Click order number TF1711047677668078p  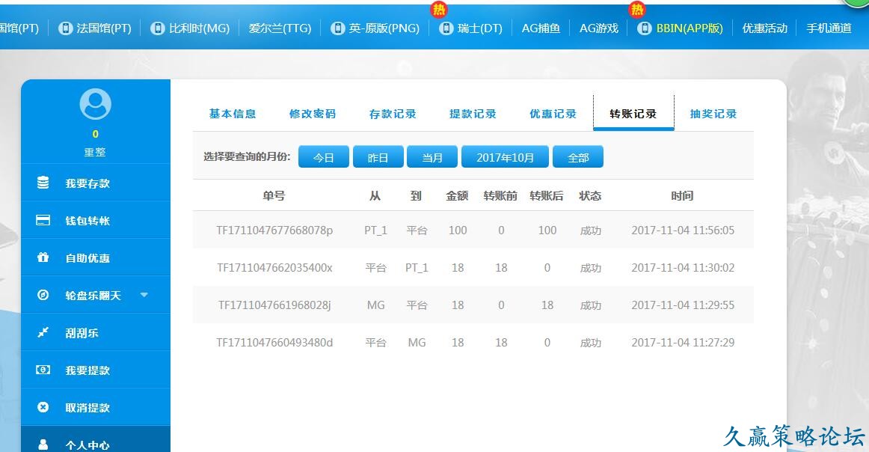click(x=275, y=230)
